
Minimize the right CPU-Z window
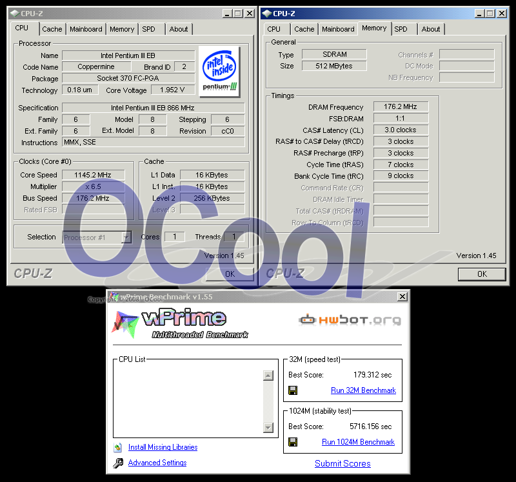pyautogui.click(x=479, y=14)
